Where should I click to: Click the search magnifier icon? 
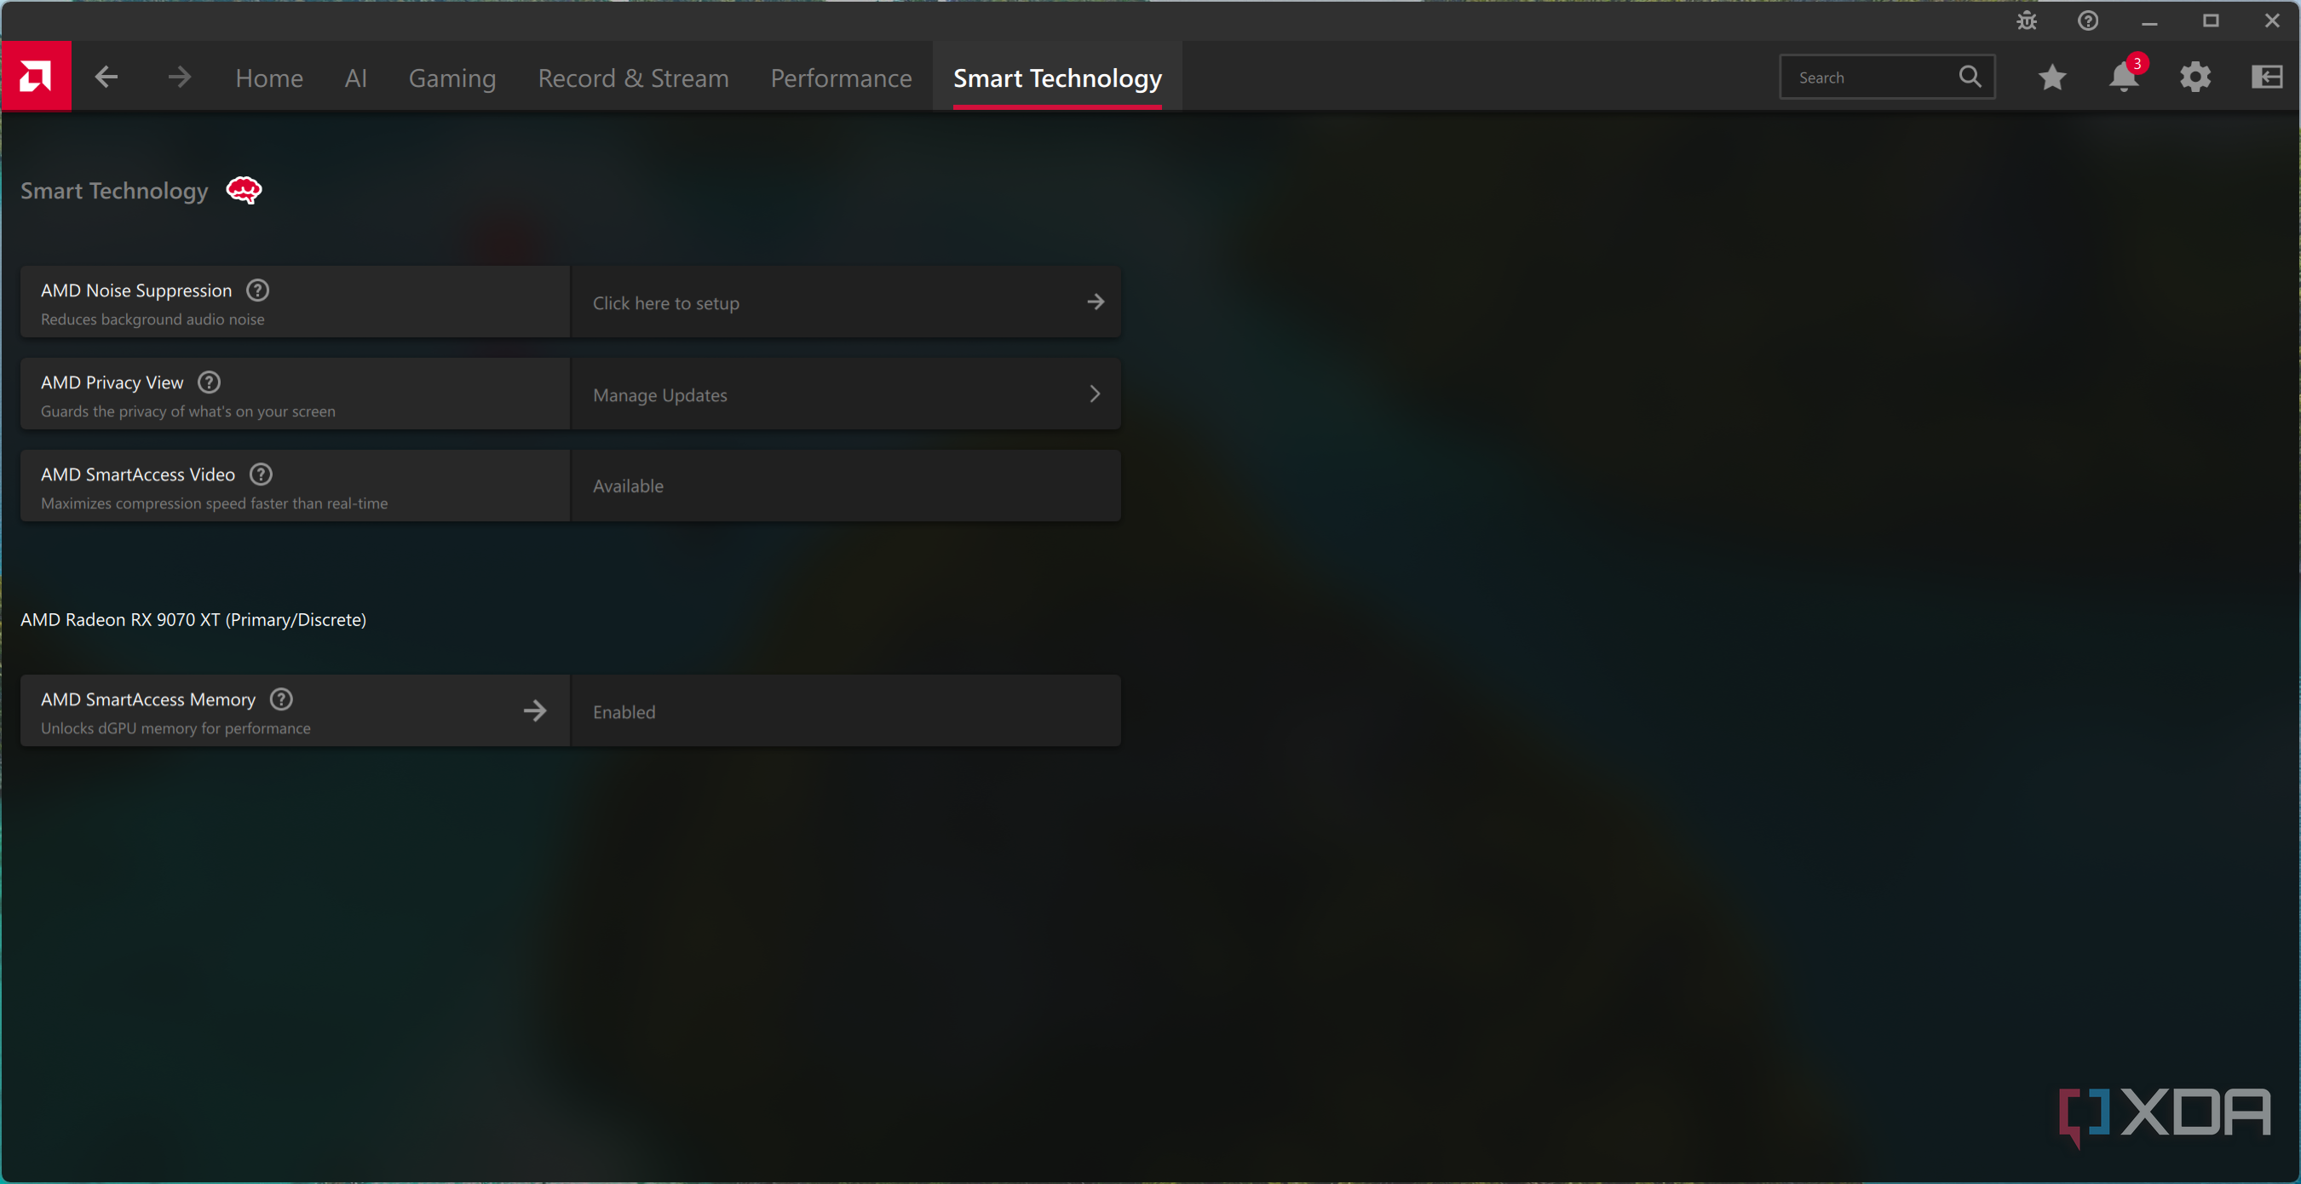click(x=1970, y=77)
